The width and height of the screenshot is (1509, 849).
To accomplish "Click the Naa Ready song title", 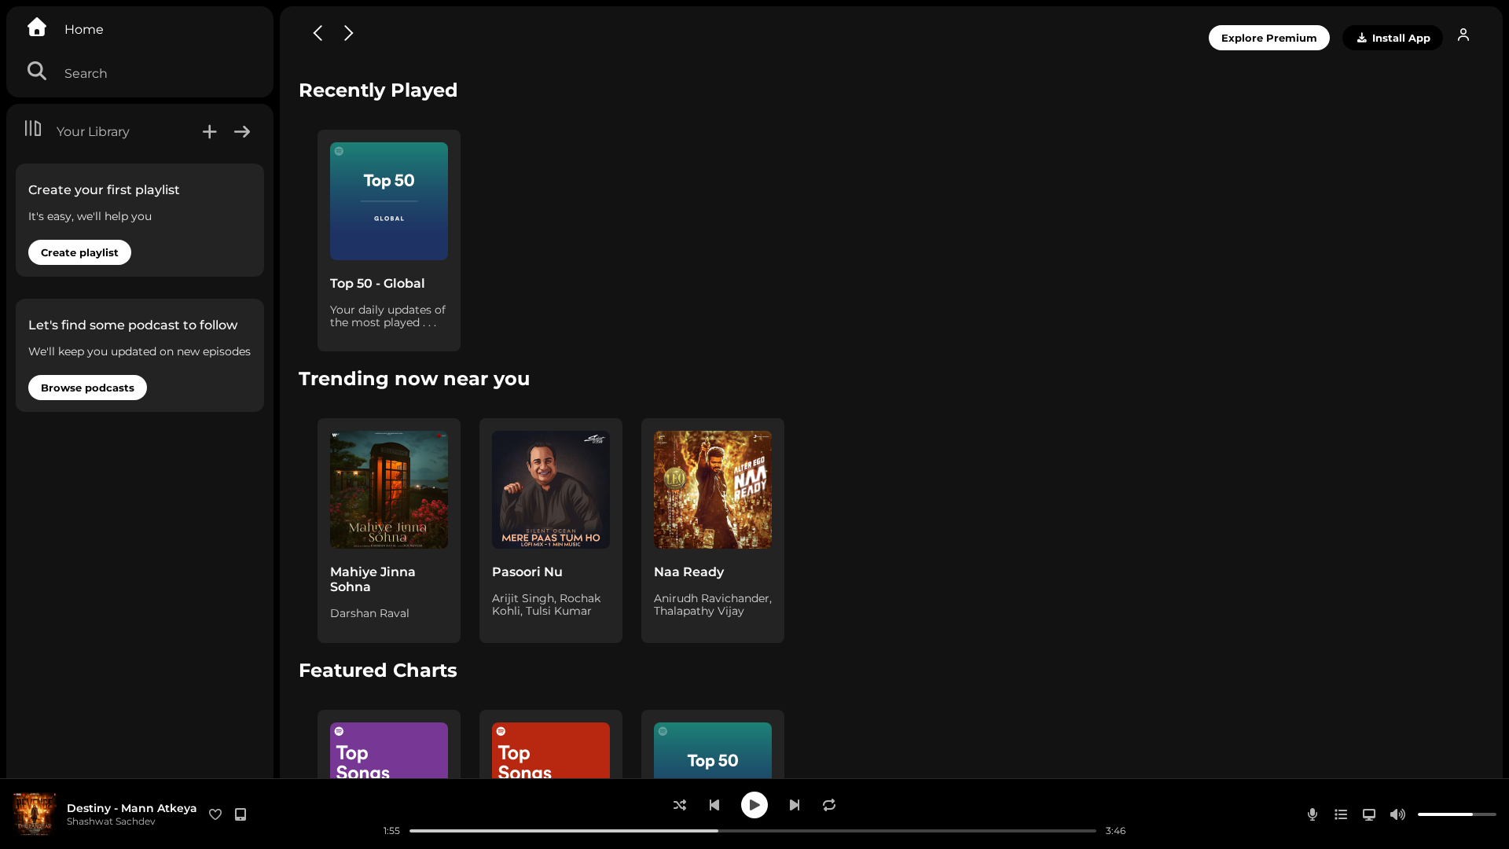I will [688, 572].
